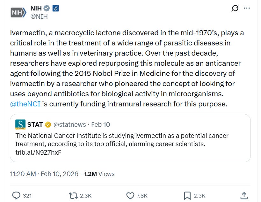View the 1.2M Views analytics
Image resolution: width=261 pixels, height=202 pixels.
99,174
